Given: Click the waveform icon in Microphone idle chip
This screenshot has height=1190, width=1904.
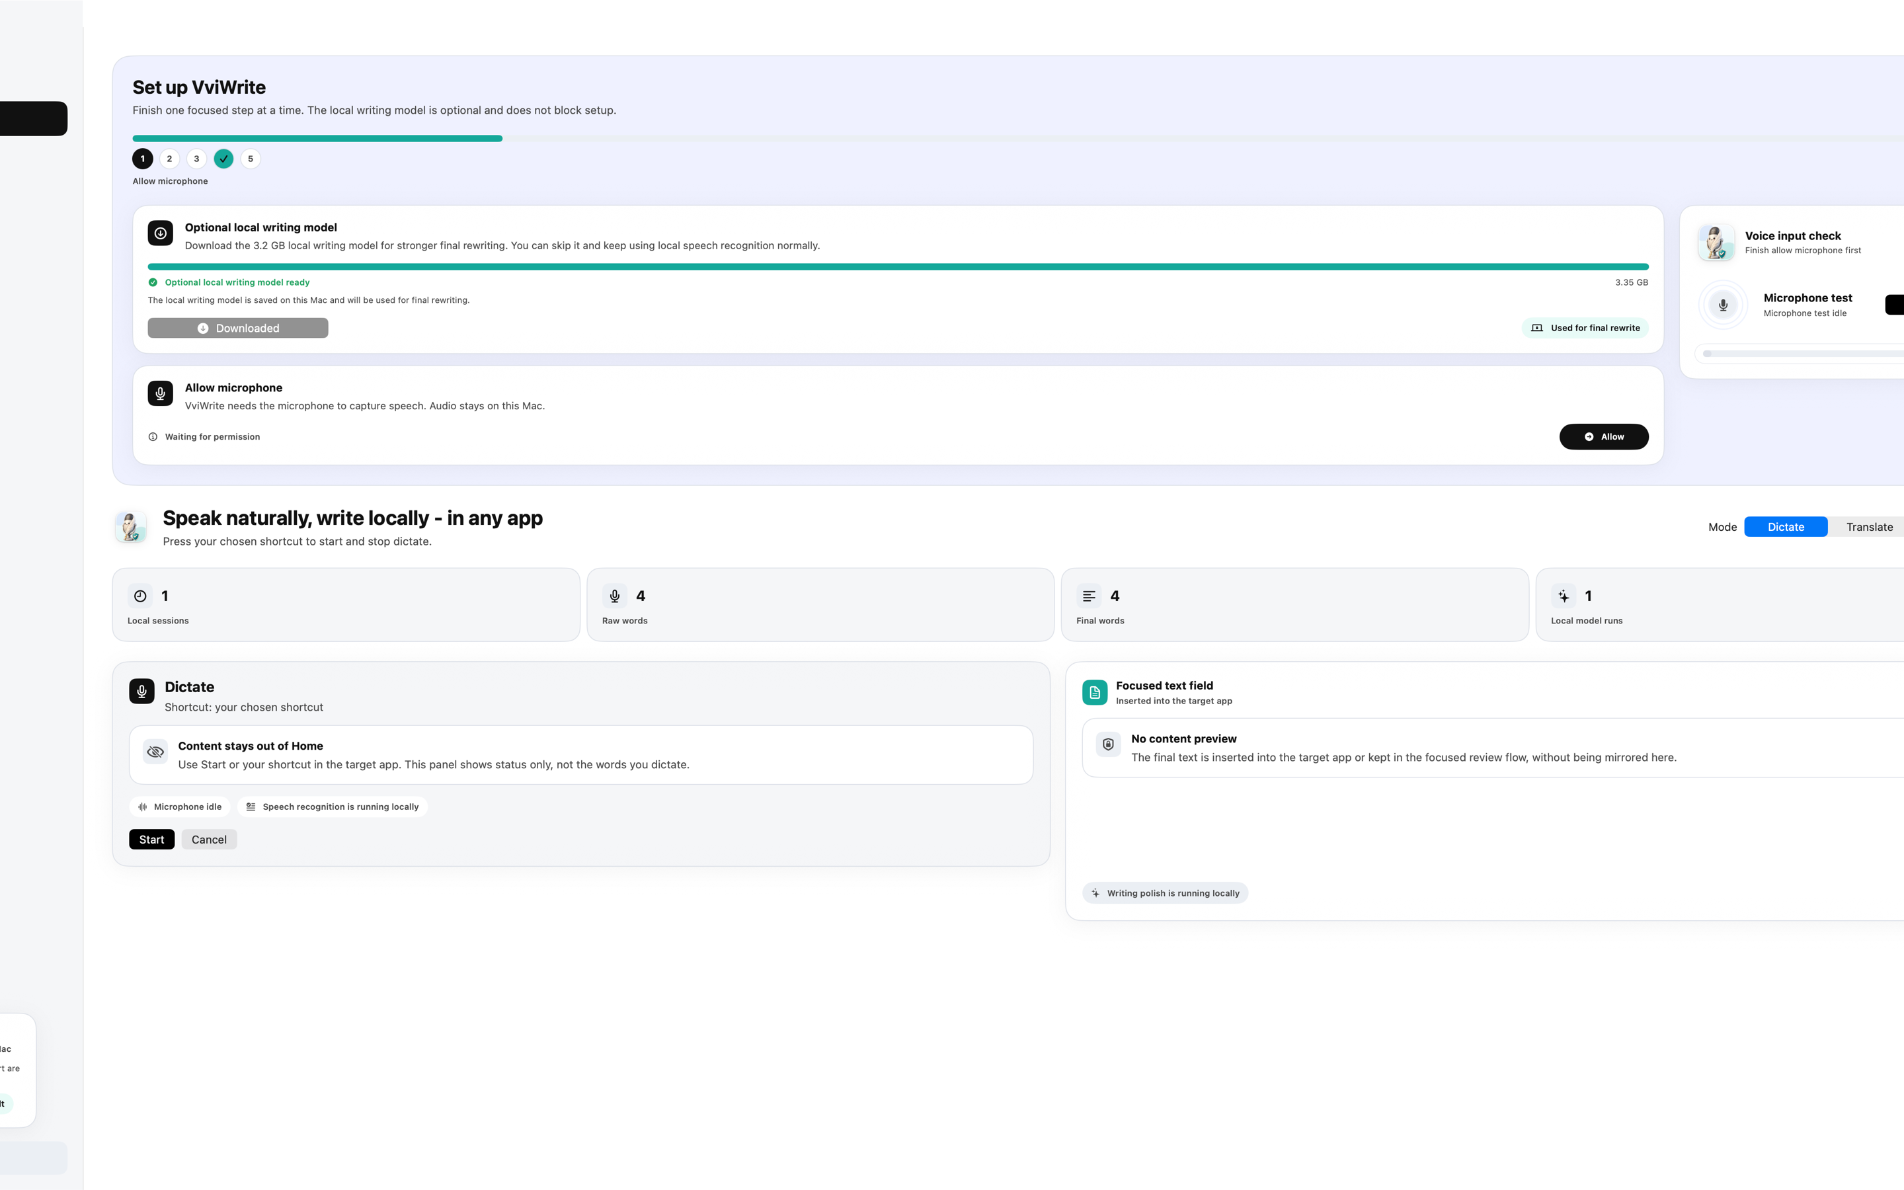Looking at the screenshot, I should pyautogui.click(x=142, y=807).
